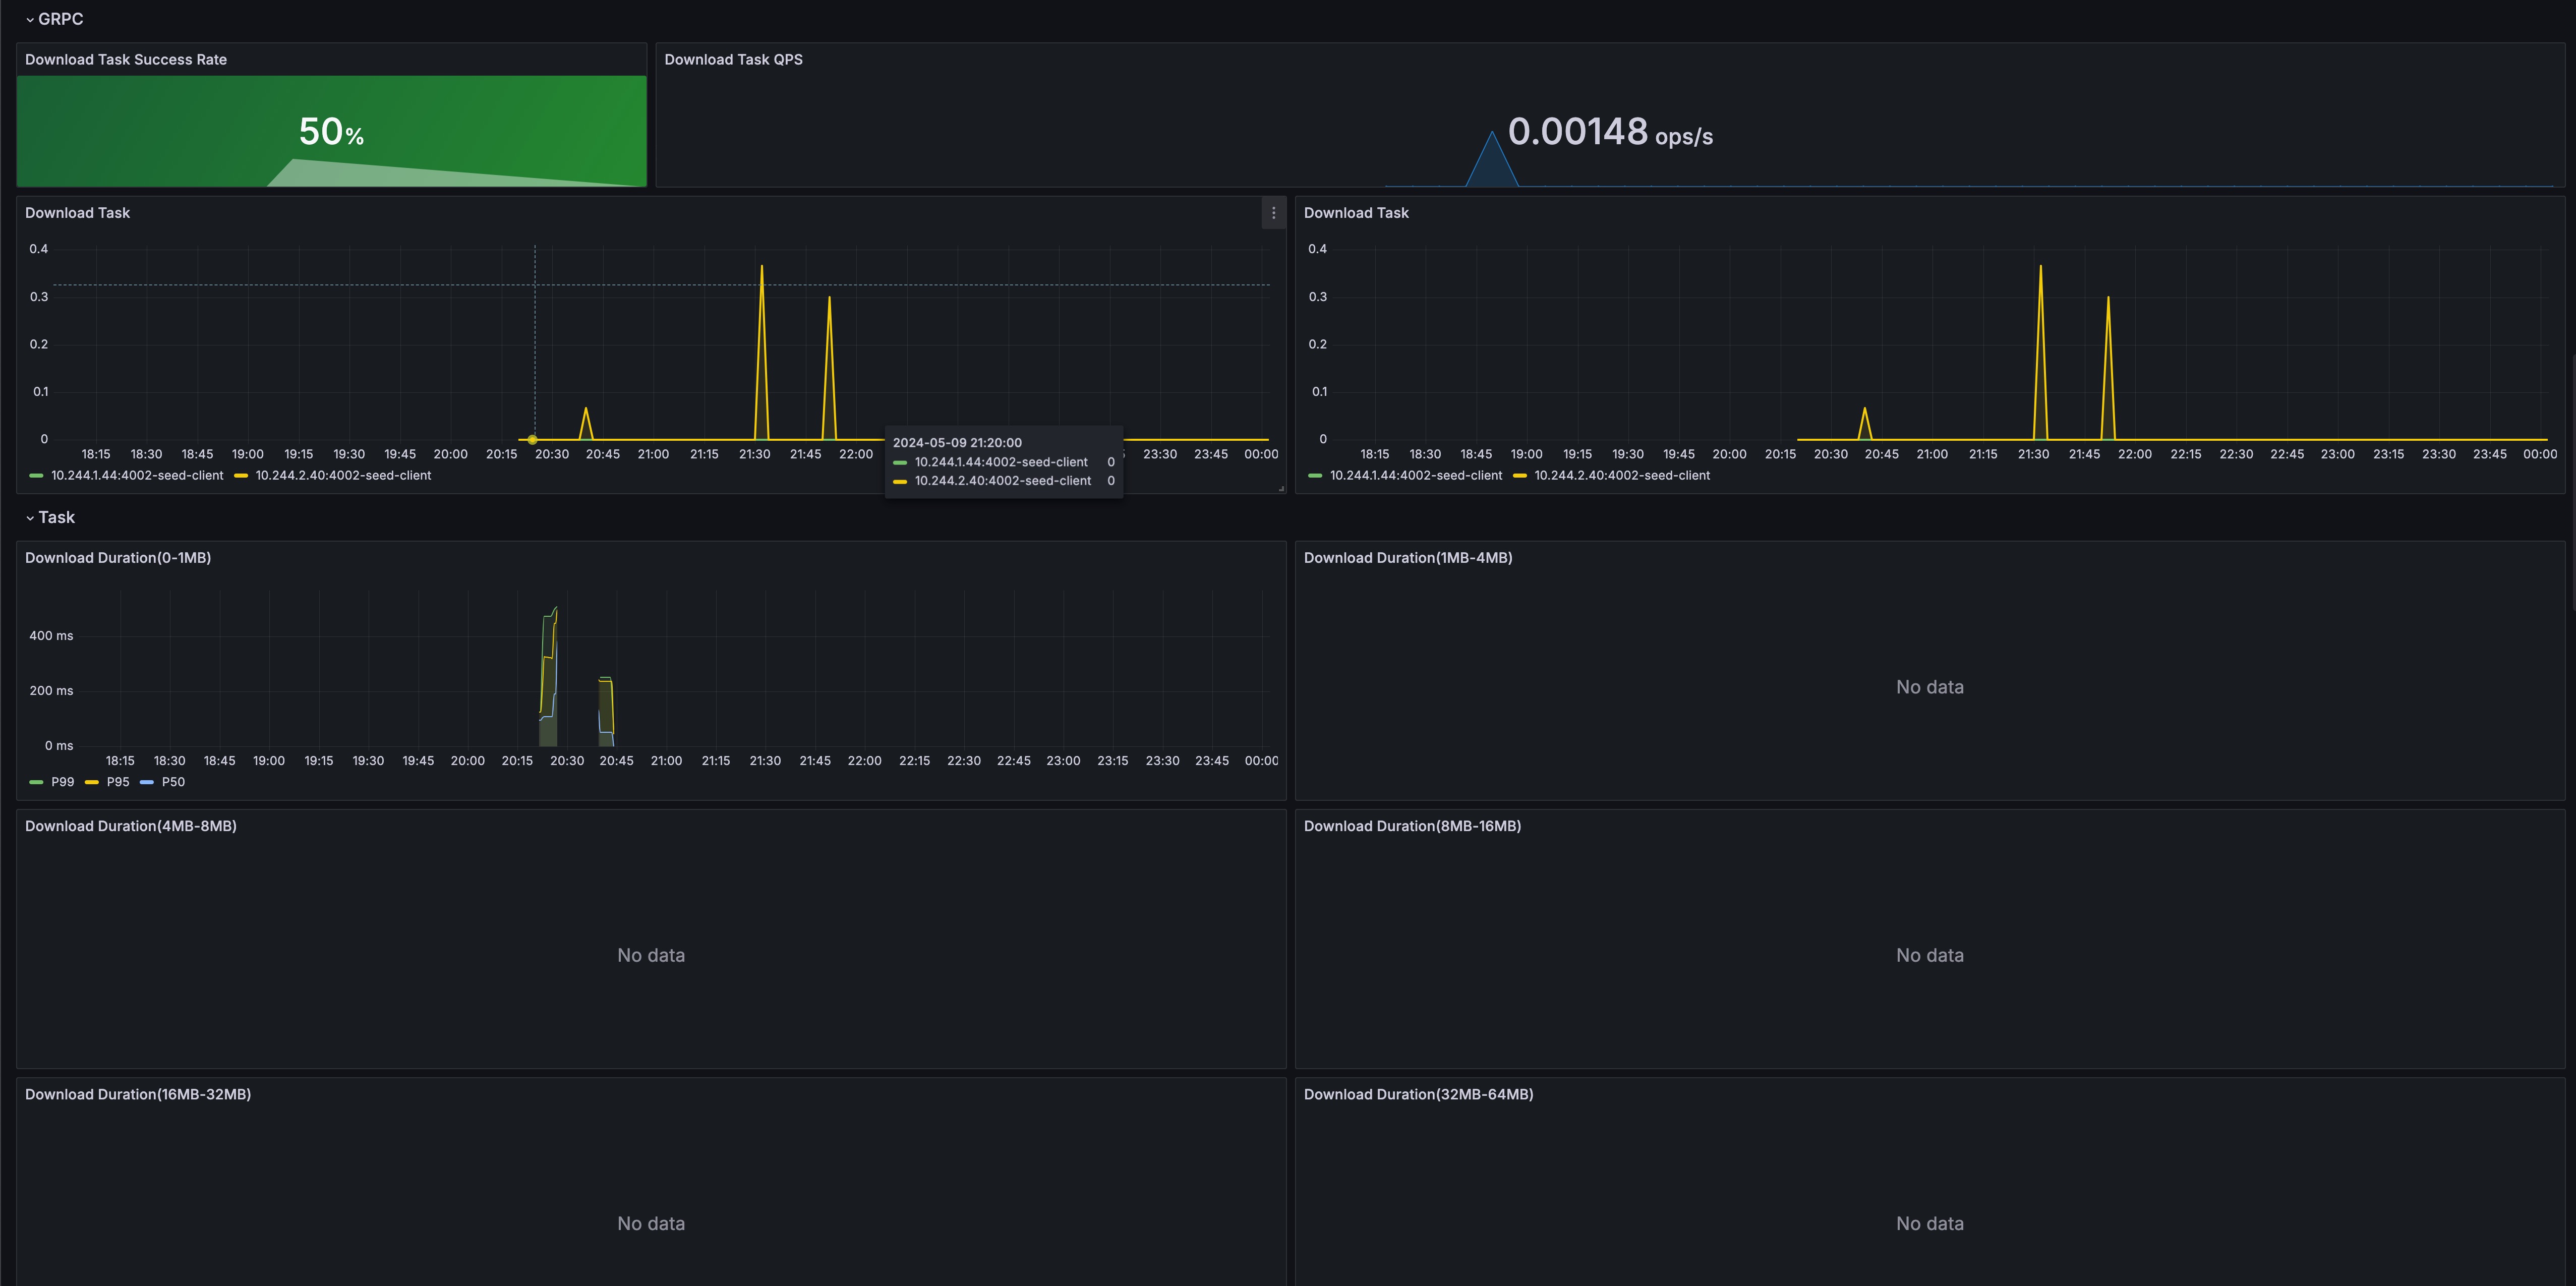The width and height of the screenshot is (2576, 1286).
Task: Toggle 10.244.1.44 series in left Download Task legend
Action: coord(137,476)
